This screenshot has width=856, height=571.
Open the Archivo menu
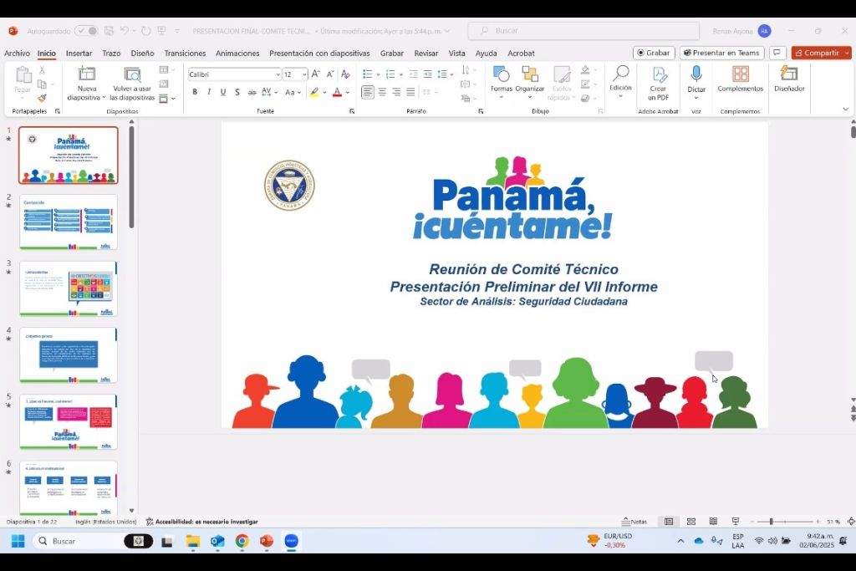click(17, 53)
